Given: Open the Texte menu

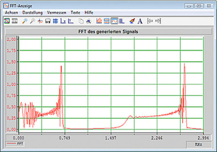Looking at the screenshot, I should (x=75, y=12).
